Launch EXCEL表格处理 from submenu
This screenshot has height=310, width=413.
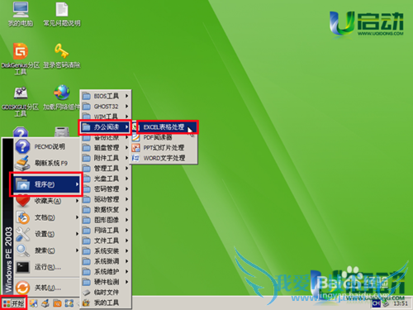click(x=164, y=127)
